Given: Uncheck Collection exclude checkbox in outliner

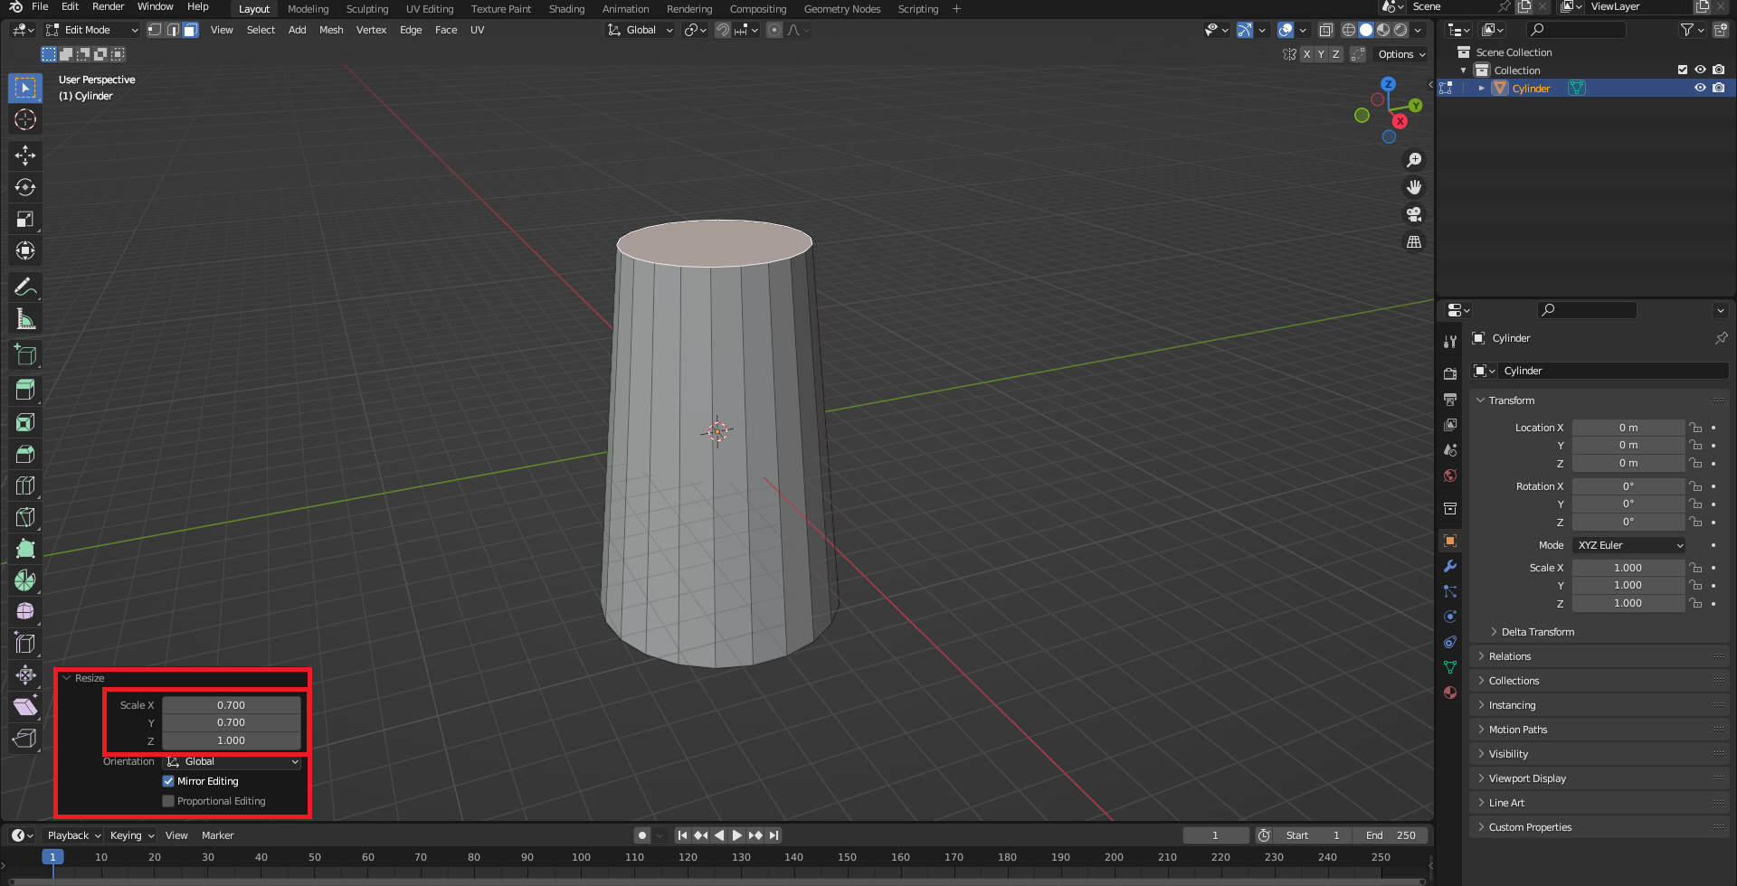Looking at the screenshot, I should [1683, 70].
